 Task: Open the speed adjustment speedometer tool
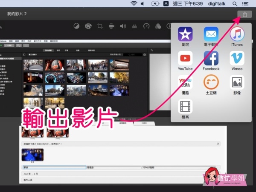(146, 26)
